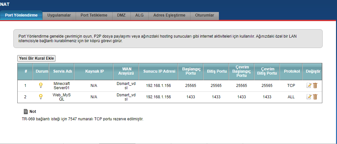337x144 pixels.
Task: Go to the DMZ tab
Action: click(121, 15)
